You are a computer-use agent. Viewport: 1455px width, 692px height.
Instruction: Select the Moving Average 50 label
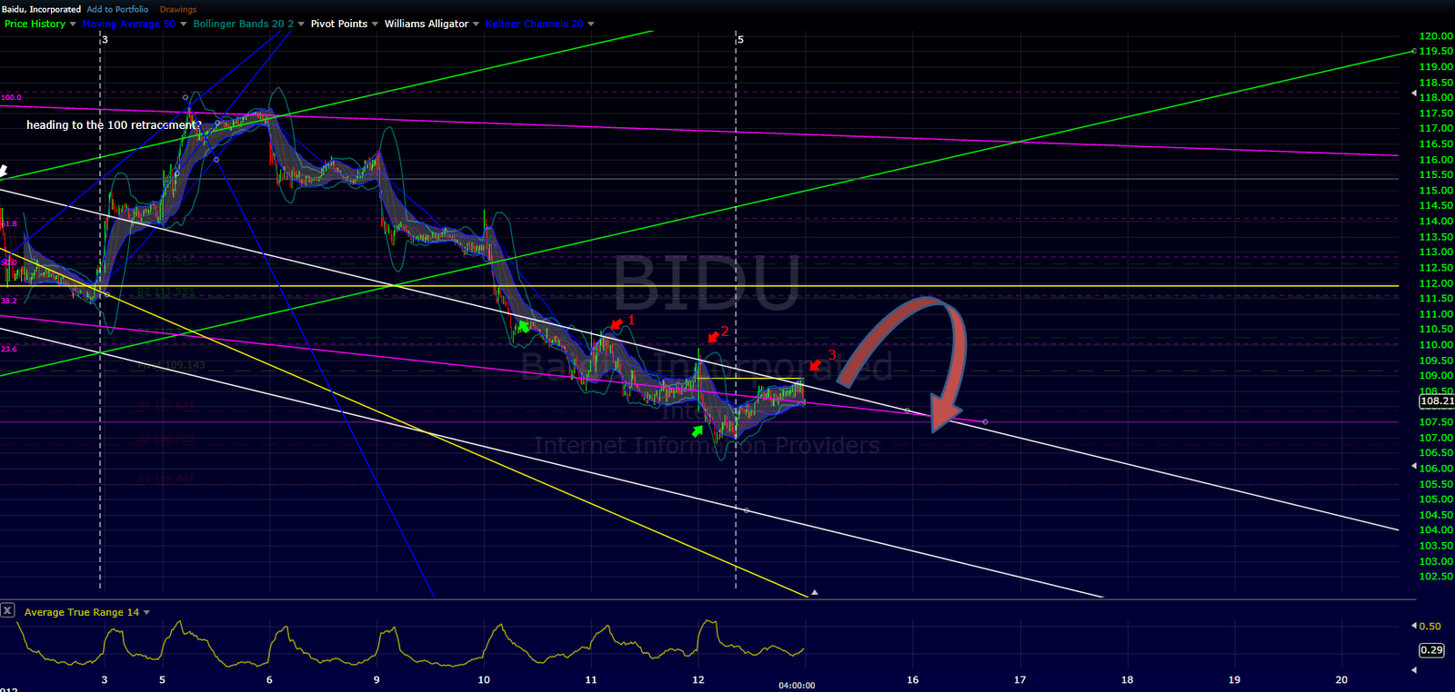coord(129,24)
